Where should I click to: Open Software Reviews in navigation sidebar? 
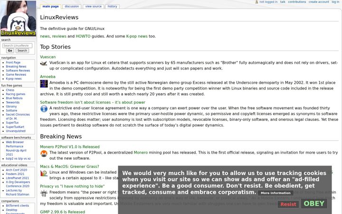coord(18,70)
